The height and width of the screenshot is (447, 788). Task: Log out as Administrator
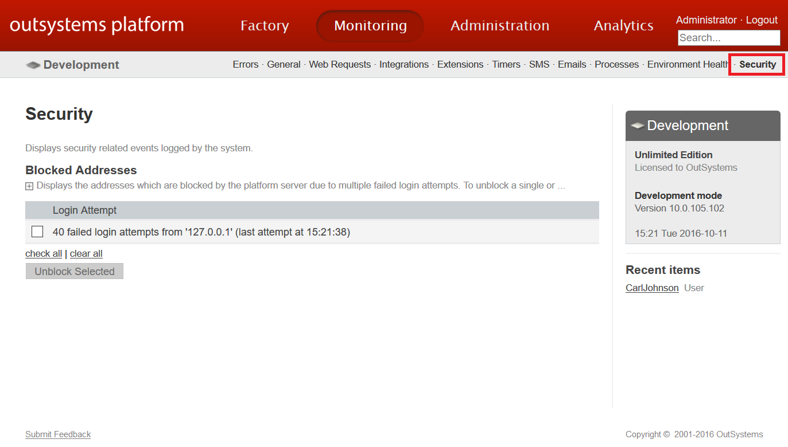[x=762, y=19]
